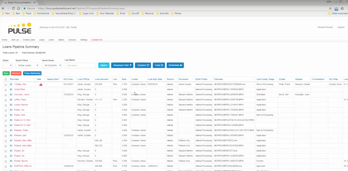Open detail icon beside Gonzalez, Jason
The width and height of the screenshot is (348, 171).
(x=11, y=95)
